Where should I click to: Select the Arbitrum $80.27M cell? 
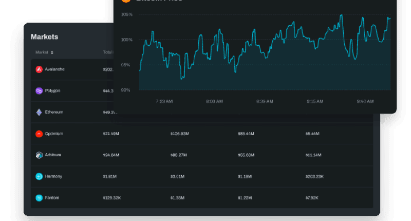pos(180,155)
